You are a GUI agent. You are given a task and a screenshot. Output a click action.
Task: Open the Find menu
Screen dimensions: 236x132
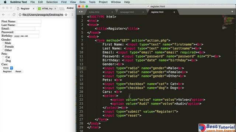coord(64,2)
